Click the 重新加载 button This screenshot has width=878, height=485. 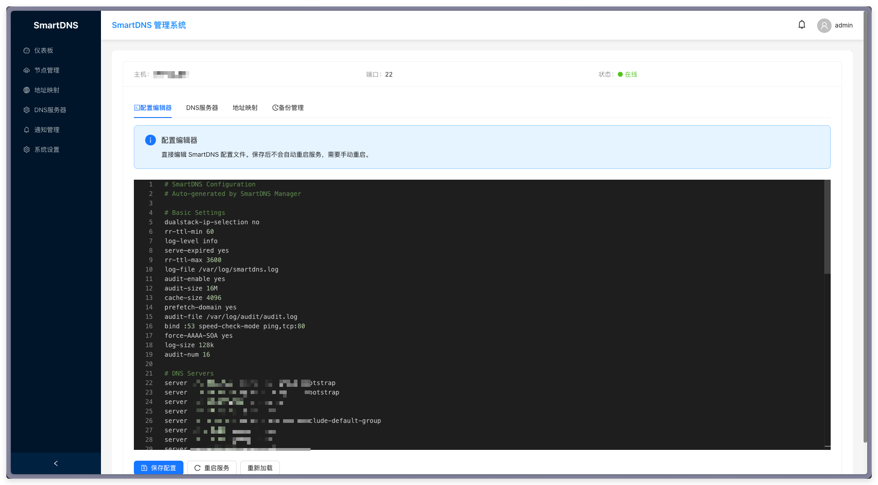point(260,468)
